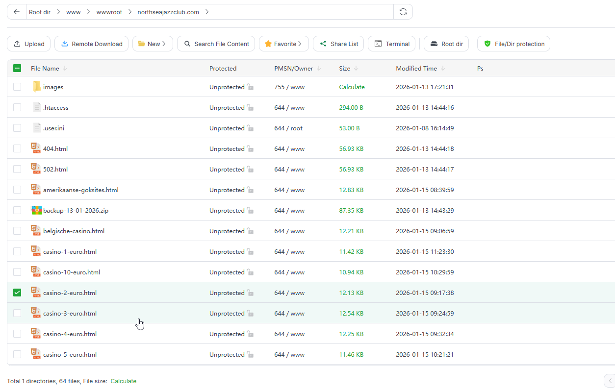Open the Terminal
Screen dimensions: 615x392
point(392,44)
